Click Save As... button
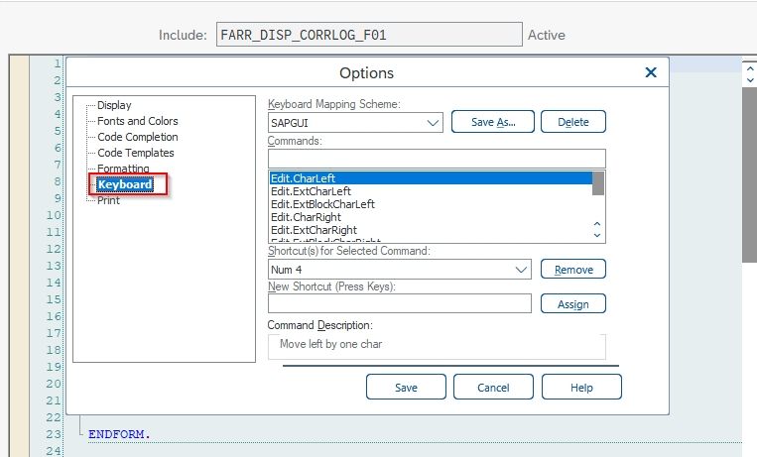 click(493, 122)
